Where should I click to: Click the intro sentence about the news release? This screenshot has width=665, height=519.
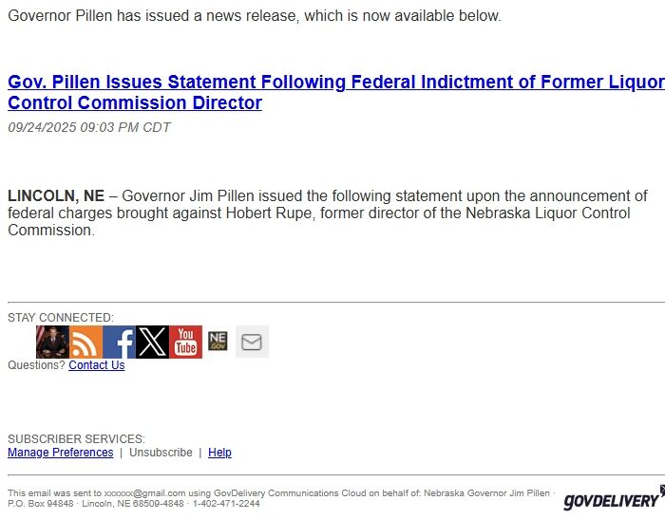click(254, 16)
